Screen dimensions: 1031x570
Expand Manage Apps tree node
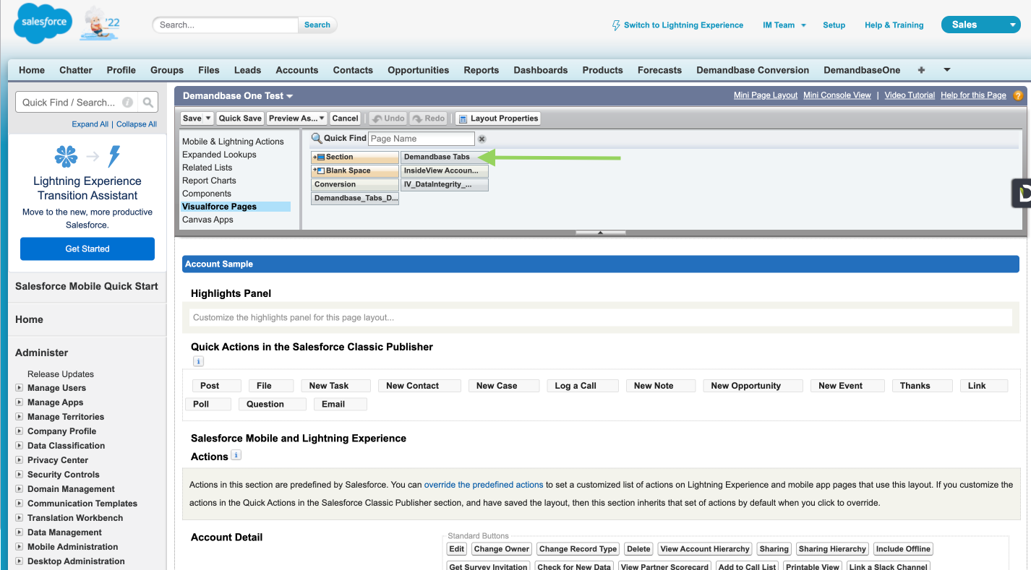tap(20, 402)
